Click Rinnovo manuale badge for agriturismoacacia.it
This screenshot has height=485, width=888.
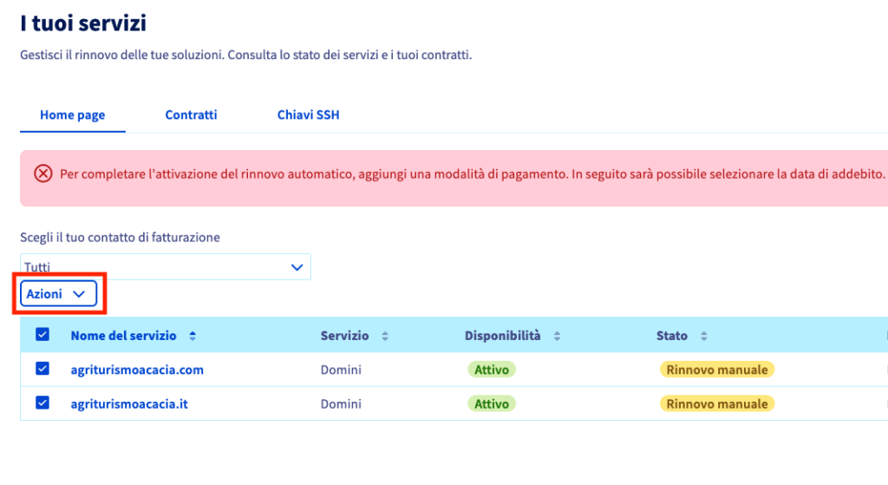click(717, 403)
